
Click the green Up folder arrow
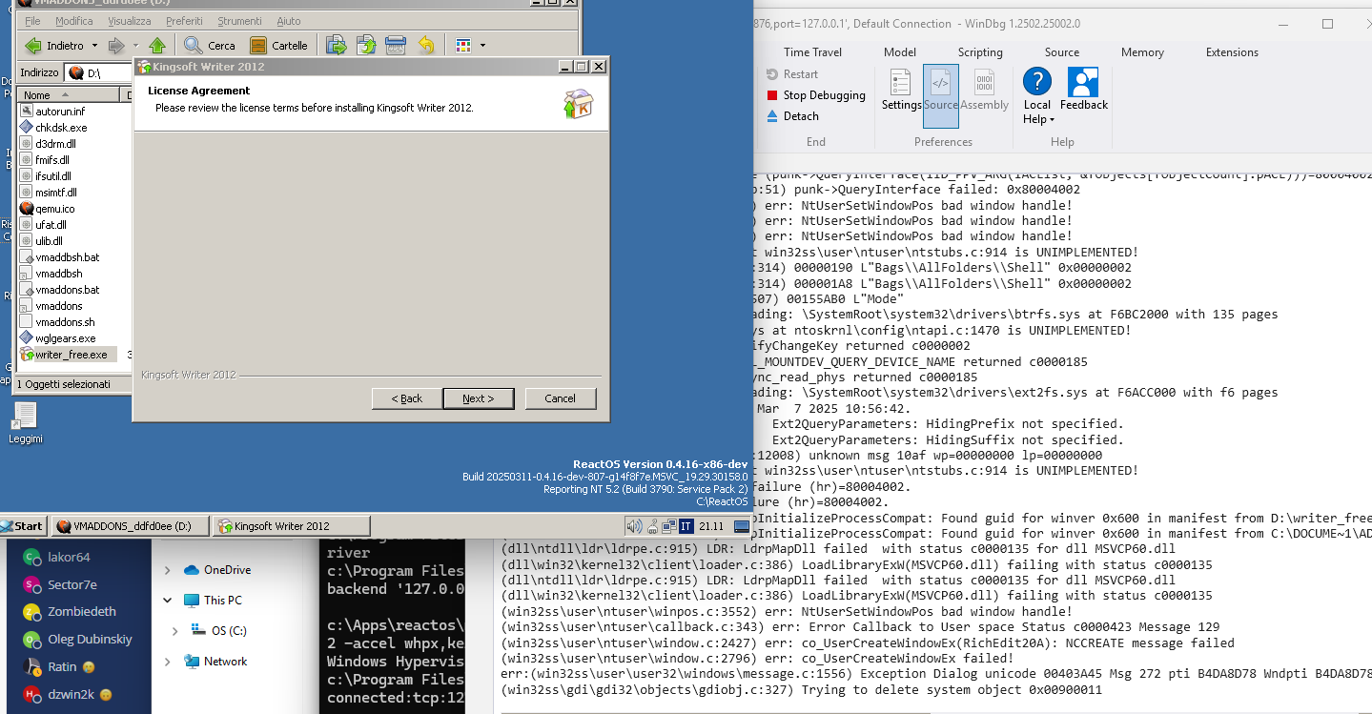coord(157,45)
